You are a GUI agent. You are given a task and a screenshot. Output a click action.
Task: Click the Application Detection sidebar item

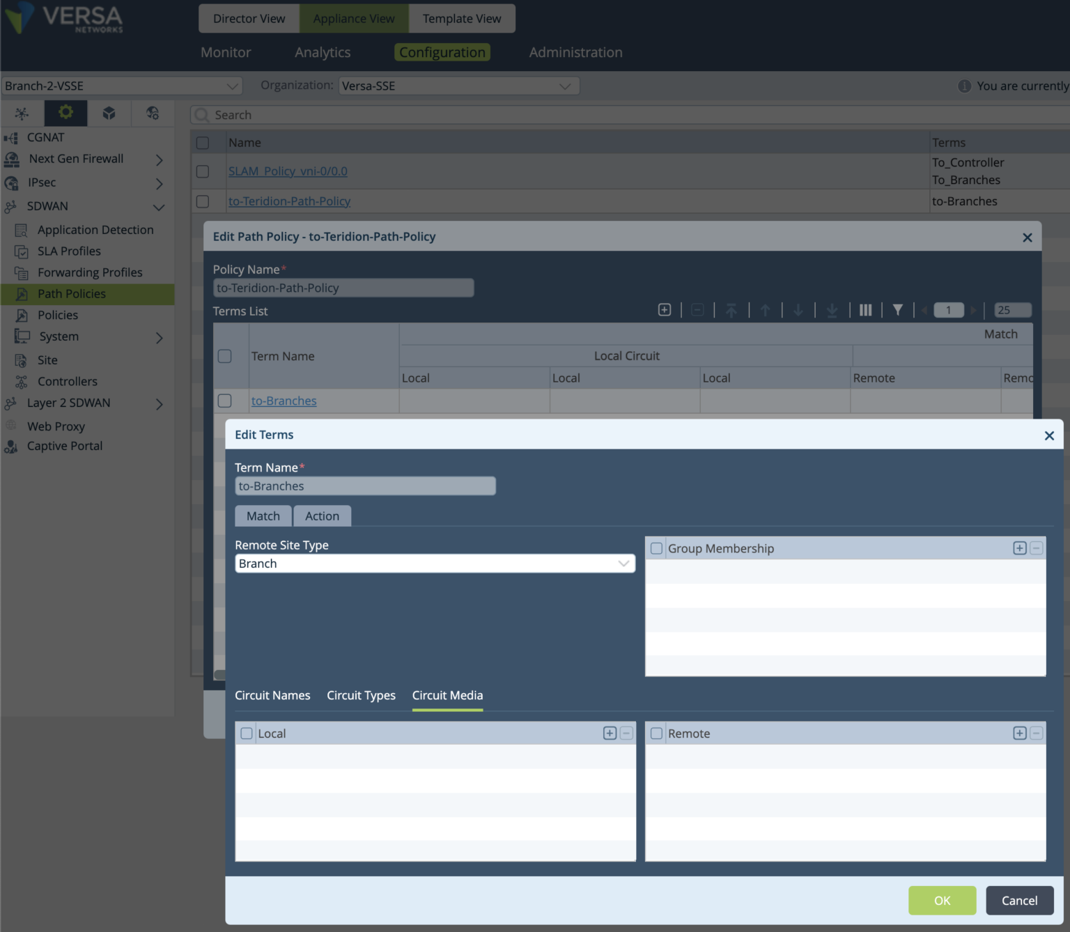click(96, 229)
